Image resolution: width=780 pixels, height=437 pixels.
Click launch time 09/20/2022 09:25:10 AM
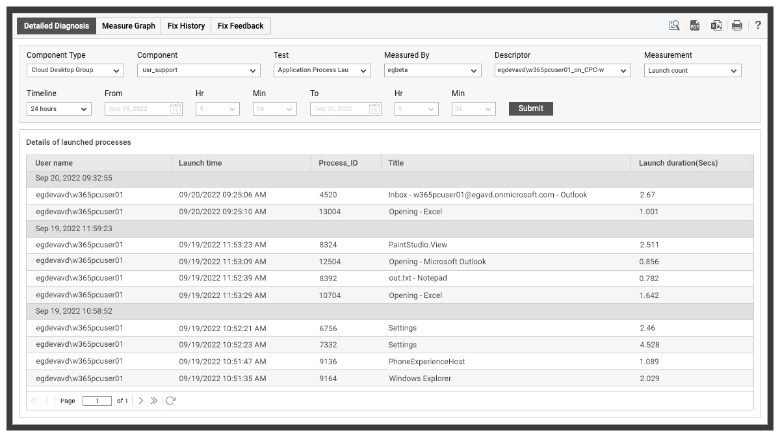pos(222,212)
